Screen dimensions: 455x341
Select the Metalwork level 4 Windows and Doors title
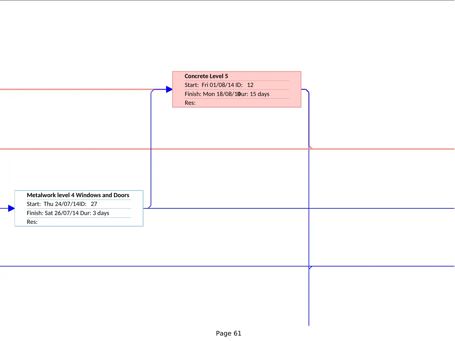coord(78,195)
